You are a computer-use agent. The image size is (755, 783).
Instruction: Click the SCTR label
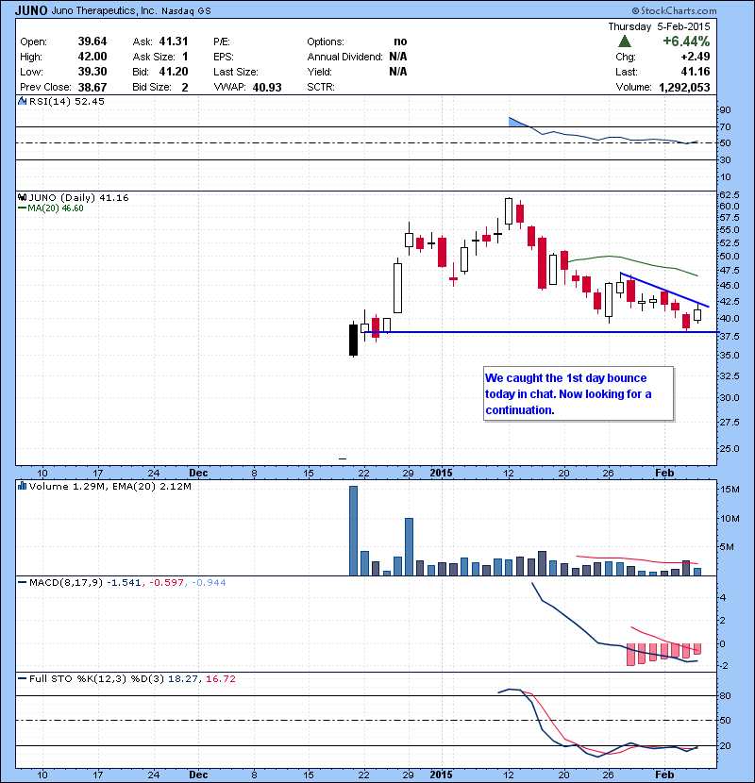point(320,88)
